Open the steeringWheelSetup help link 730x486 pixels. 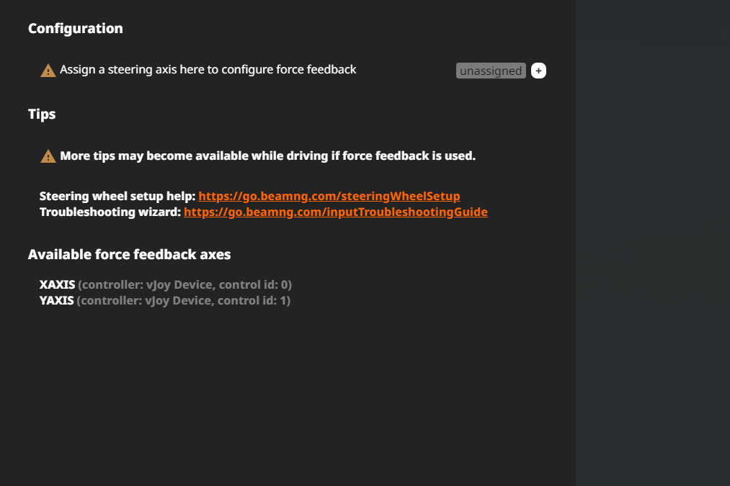[329, 196]
